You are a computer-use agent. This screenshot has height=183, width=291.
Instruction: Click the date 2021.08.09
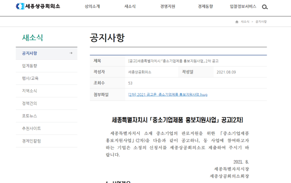[226, 72]
